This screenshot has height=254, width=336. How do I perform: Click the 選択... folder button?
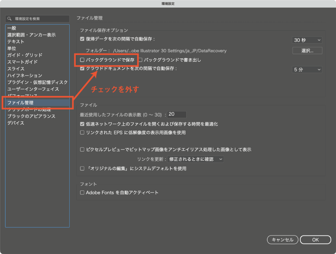pos(307,51)
